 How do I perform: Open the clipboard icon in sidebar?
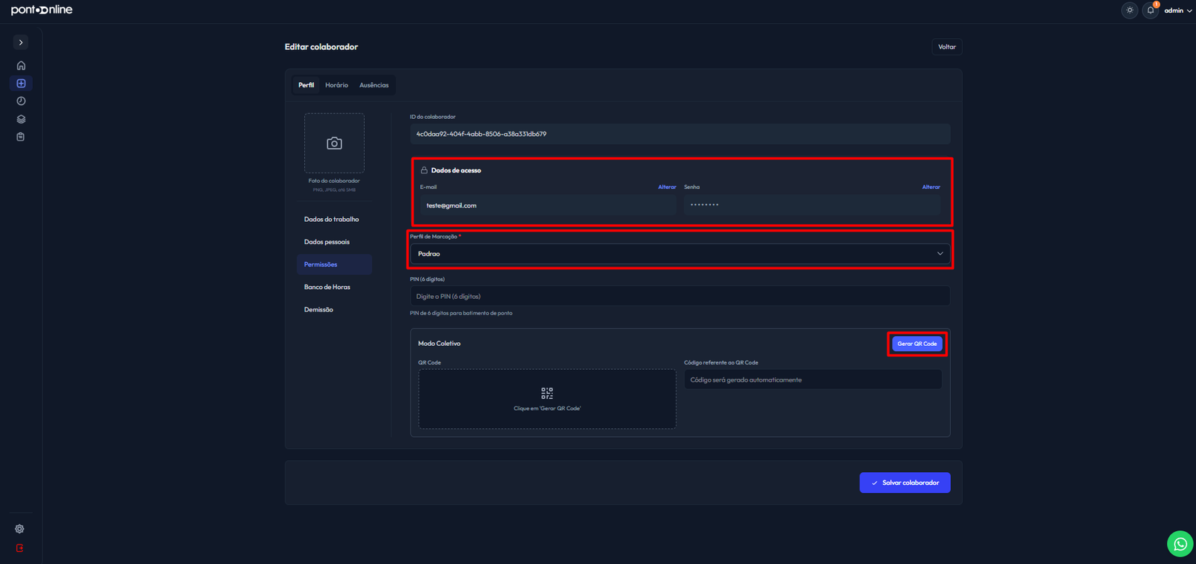tap(21, 137)
